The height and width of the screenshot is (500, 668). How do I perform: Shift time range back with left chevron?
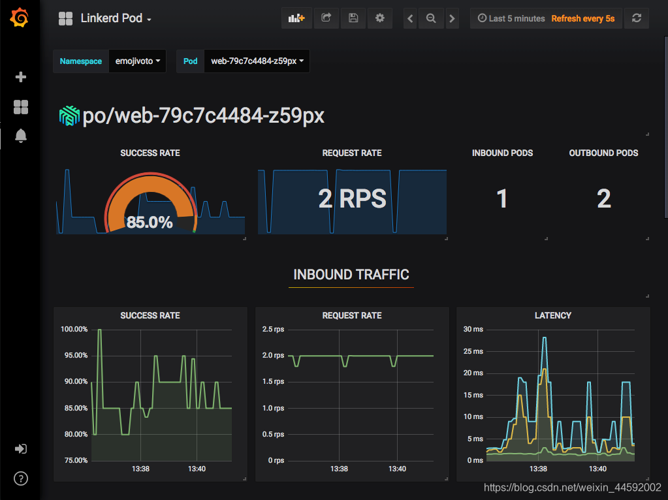coord(410,18)
